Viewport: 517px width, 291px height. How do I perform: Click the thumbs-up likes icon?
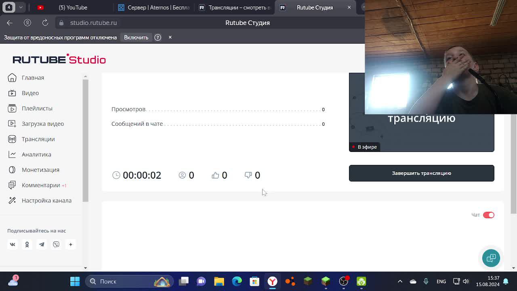pos(215,175)
